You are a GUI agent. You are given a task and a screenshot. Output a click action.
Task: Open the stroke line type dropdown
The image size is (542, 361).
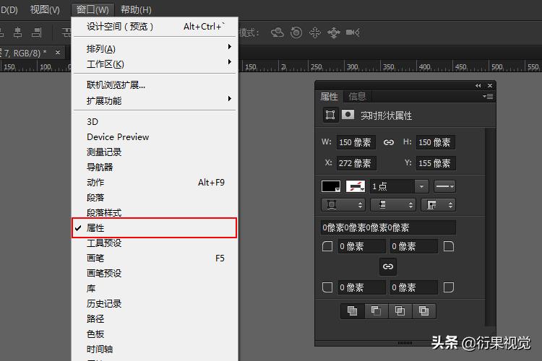tap(444, 186)
